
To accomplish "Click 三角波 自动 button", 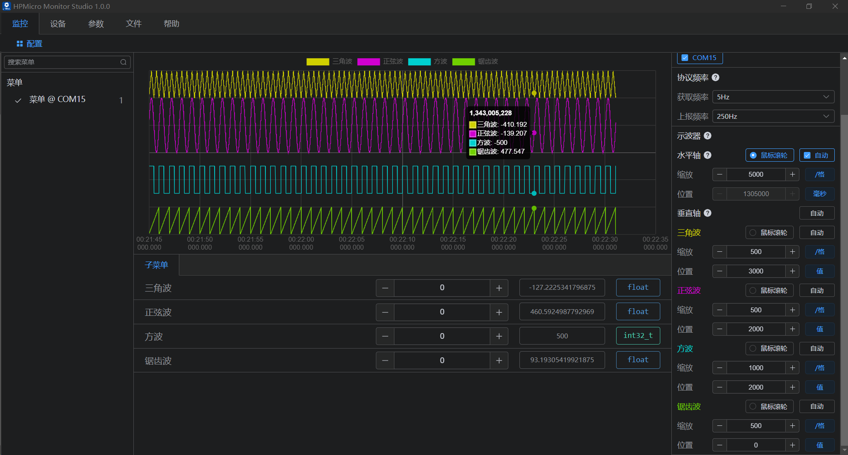I will pyautogui.click(x=817, y=233).
